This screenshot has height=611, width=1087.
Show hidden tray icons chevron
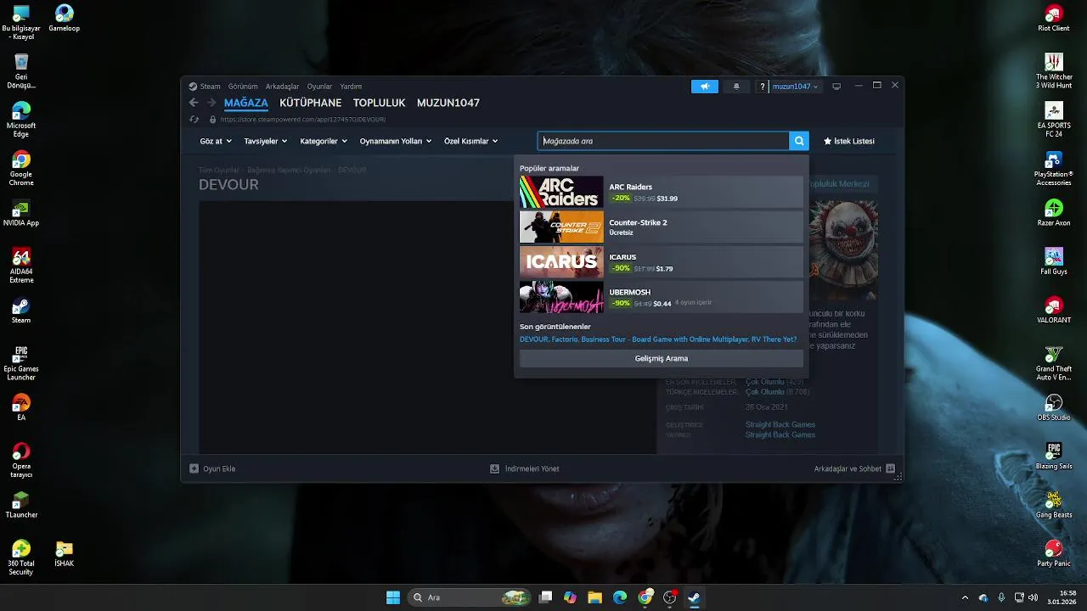[x=965, y=597]
